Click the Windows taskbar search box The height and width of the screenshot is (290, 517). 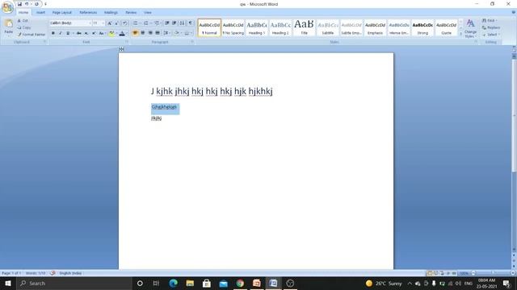click(74, 283)
